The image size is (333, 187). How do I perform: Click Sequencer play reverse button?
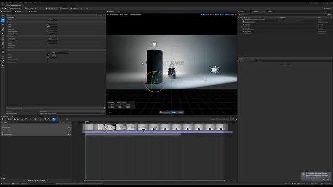tap(35, 181)
